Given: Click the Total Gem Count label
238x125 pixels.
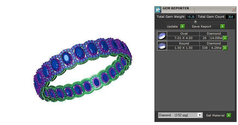Looking at the screenshot, I should [x=211, y=17].
